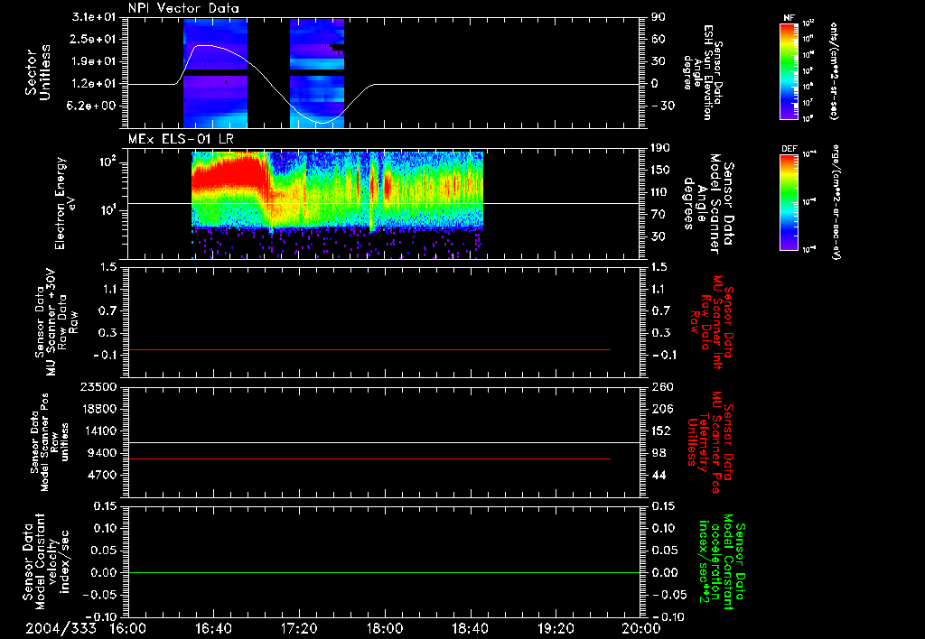This screenshot has height=639, width=925.
Task: Click the 'Model Scanner Angle degrees' axis title
Action: pos(708,204)
